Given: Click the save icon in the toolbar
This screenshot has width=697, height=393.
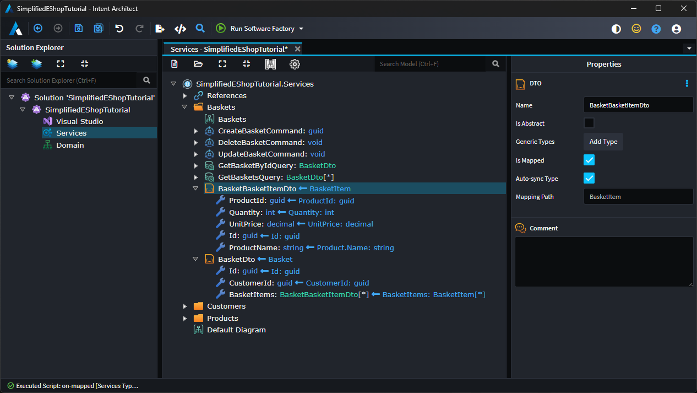Looking at the screenshot, I should pos(79,29).
